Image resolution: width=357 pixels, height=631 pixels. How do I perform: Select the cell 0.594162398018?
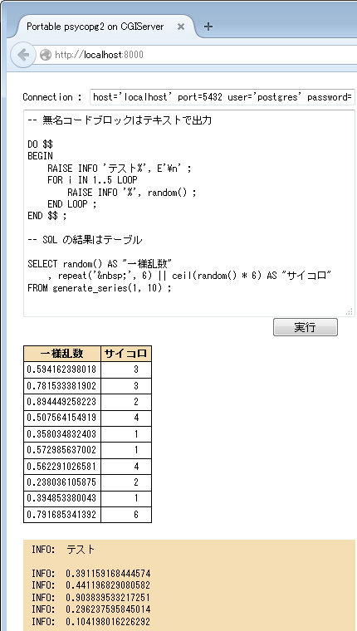pos(62,369)
